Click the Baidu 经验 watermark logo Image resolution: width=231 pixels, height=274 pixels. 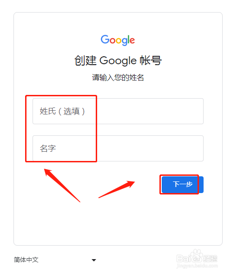pos(197,257)
